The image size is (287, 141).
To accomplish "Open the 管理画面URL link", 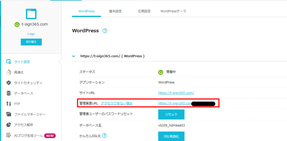I will click(175, 104).
